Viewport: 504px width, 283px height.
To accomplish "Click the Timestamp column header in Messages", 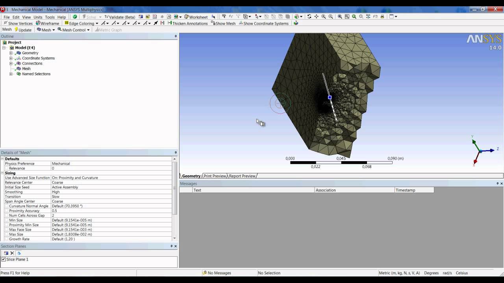I will tap(414, 190).
